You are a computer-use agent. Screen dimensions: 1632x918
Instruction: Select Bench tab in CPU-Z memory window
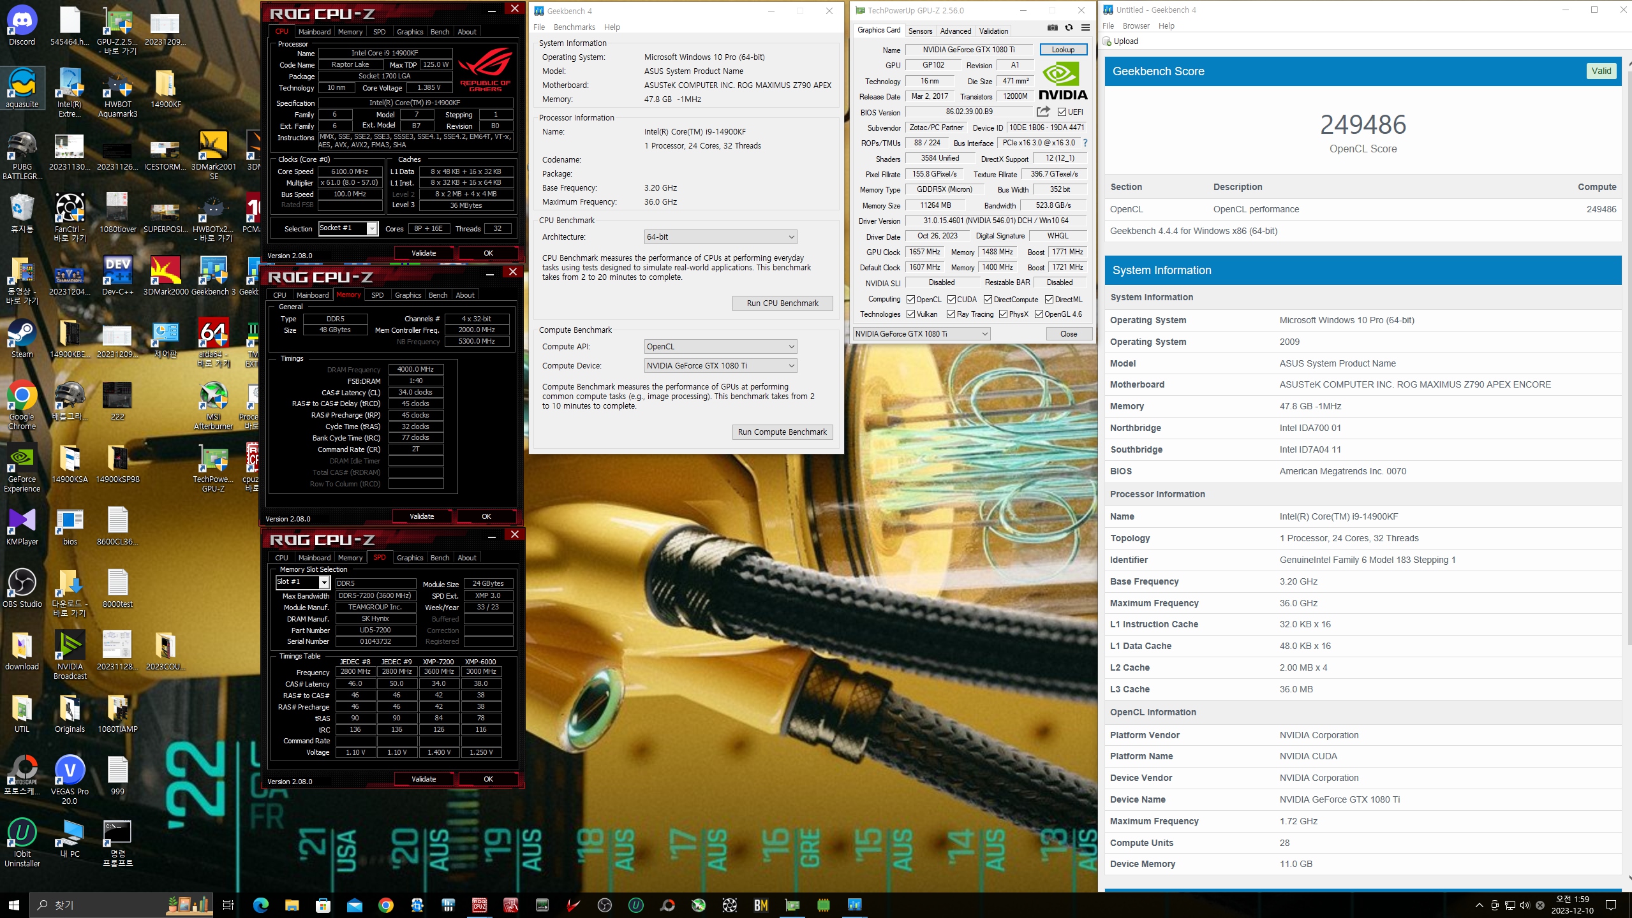click(438, 295)
